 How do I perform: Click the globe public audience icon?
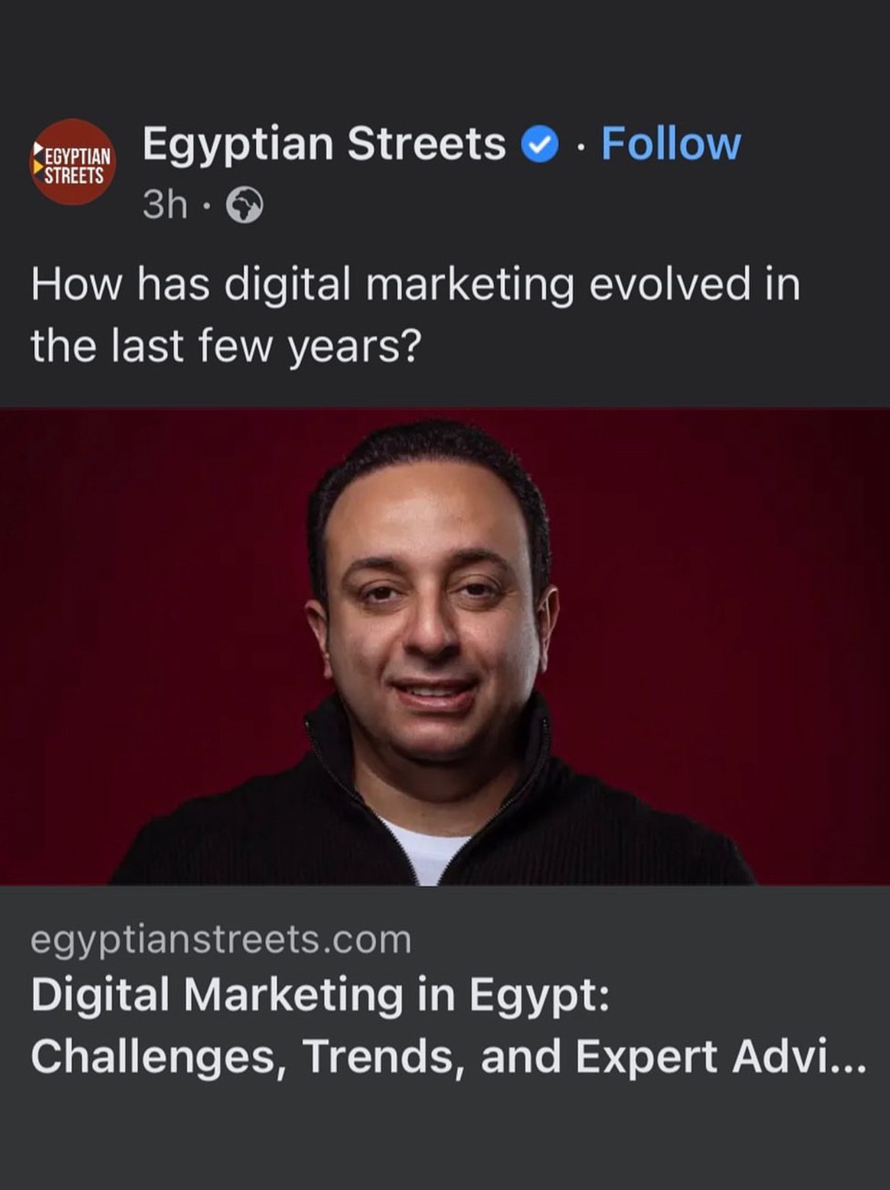pos(244,205)
